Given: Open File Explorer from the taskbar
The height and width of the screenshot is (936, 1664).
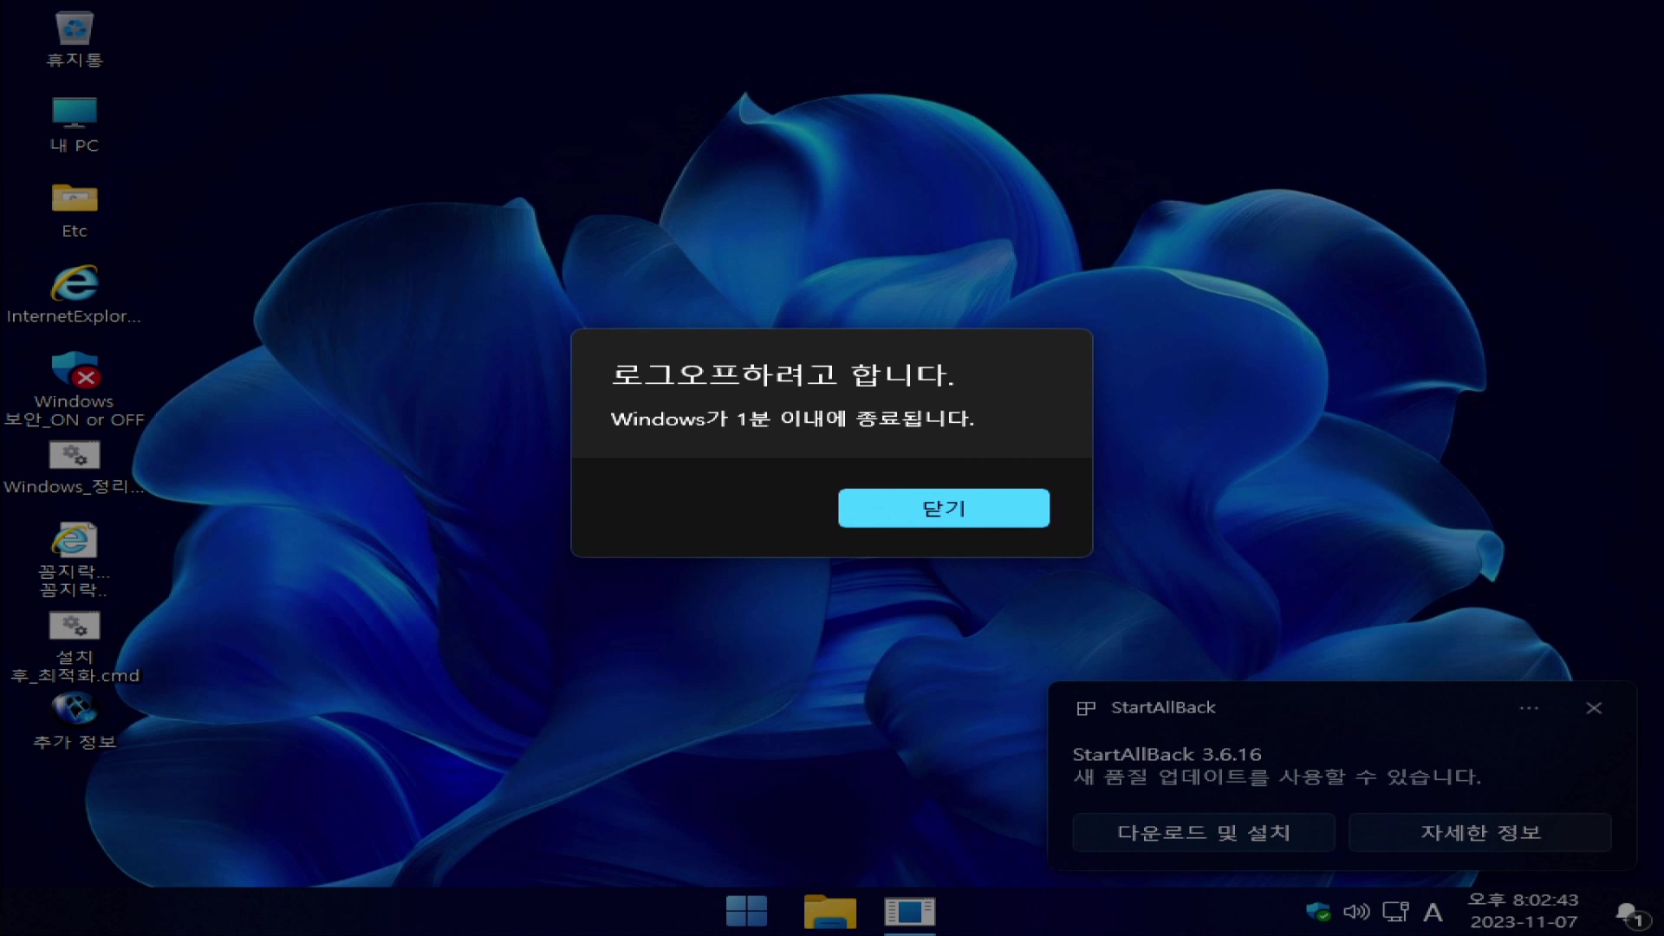Looking at the screenshot, I should click(829, 912).
